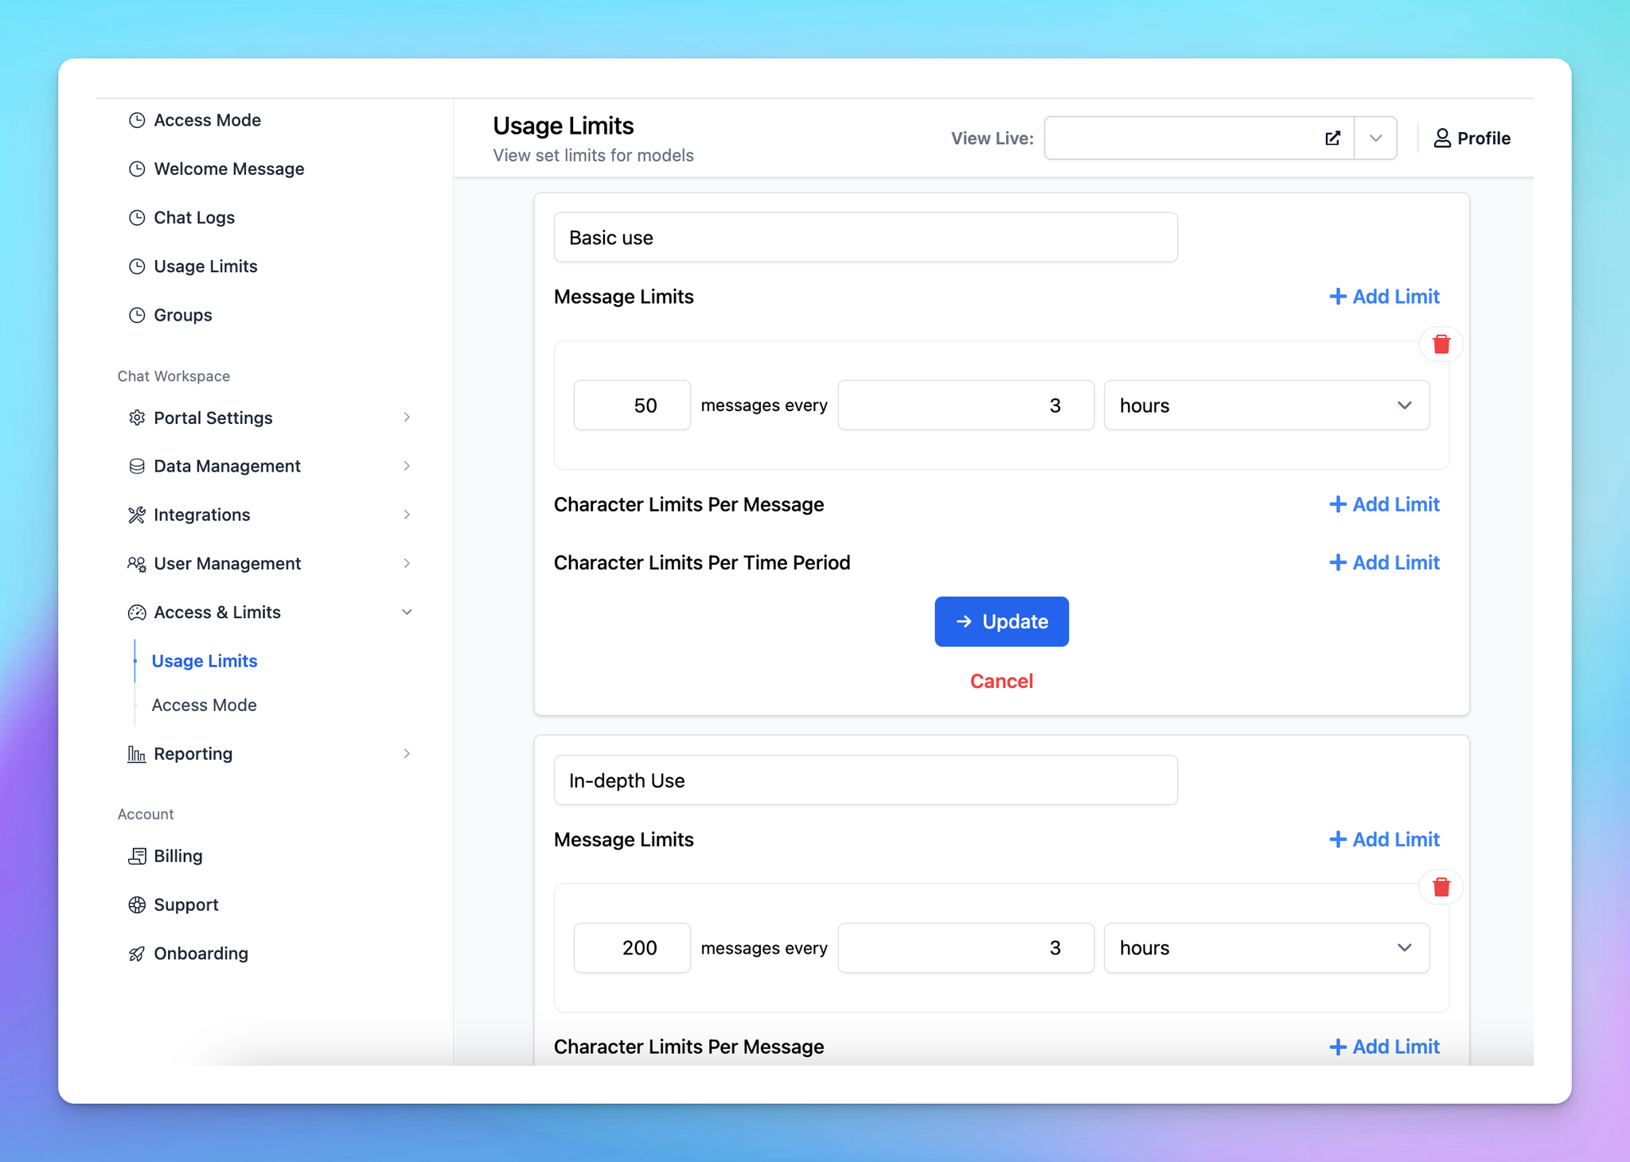This screenshot has height=1162, width=1630.
Task: Click the Chat Workspace section label
Action: [174, 376]
